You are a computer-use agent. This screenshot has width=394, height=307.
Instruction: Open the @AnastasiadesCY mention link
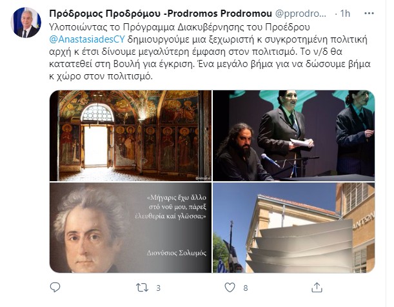[87, 39]
